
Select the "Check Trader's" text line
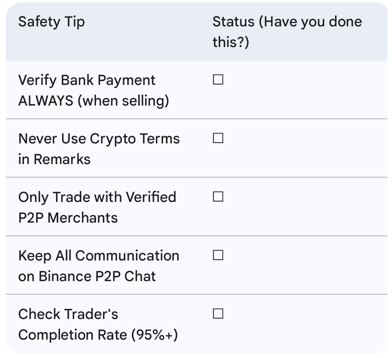coord(68,314)
